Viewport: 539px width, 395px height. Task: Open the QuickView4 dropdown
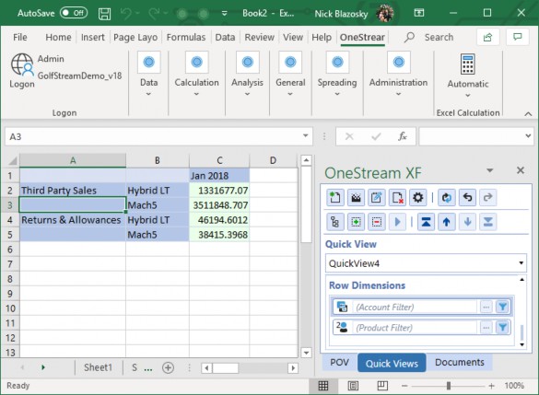tap(426, 263)
